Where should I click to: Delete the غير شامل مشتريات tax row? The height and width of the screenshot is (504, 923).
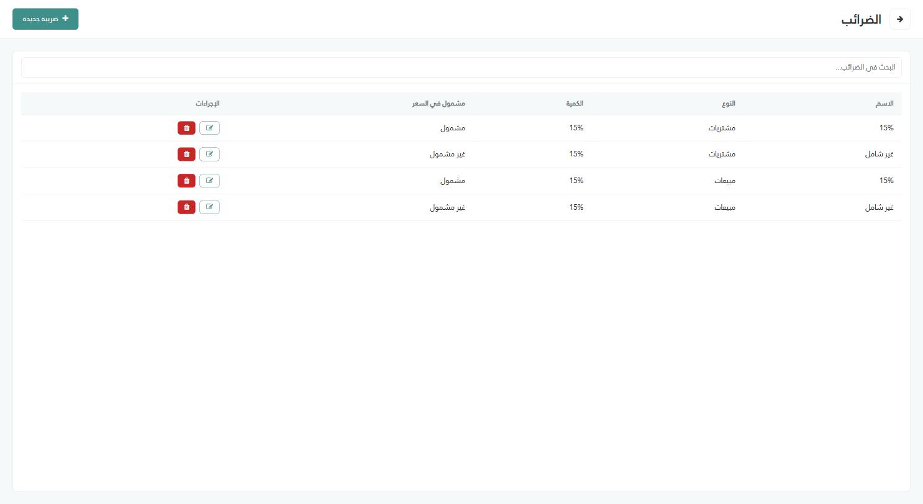click(186, 154)
